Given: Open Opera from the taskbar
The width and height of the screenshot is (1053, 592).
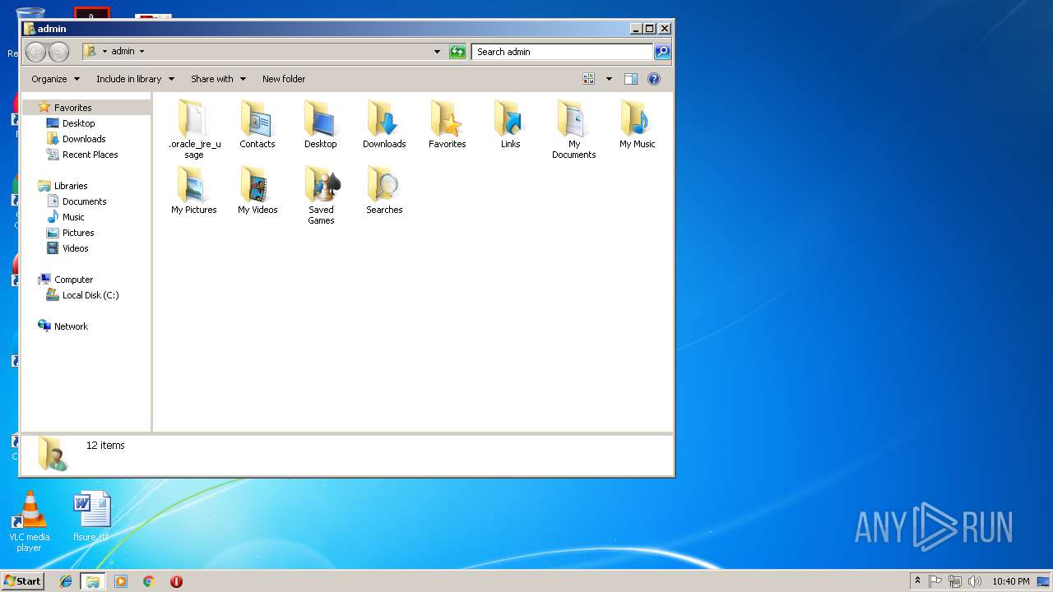Looking at the screenshot, I should pyautogui.click(x=176, y=581).
